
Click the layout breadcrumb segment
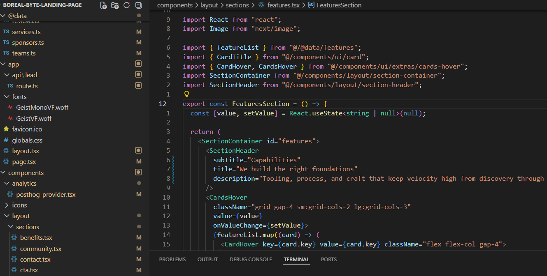209,5
